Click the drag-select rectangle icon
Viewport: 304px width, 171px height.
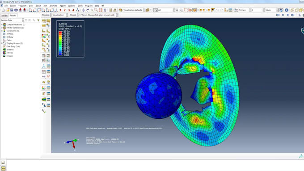[186, 10]
